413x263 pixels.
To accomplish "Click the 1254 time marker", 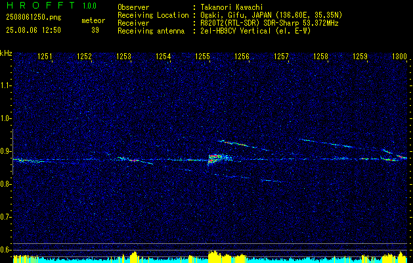I will click(x=163, y=56).
